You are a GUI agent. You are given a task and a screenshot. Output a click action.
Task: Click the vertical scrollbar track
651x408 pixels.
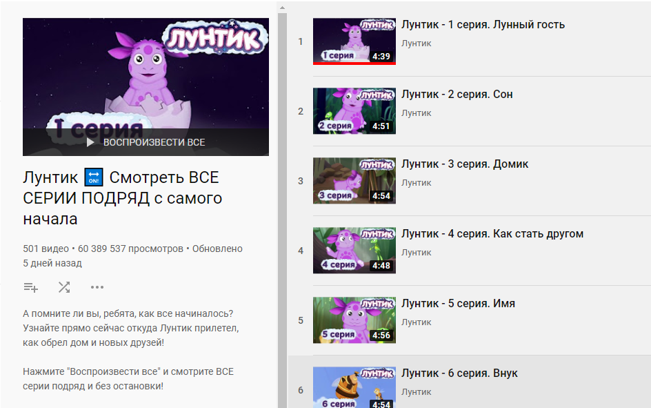pyautogui.click(x=282, y=211)
